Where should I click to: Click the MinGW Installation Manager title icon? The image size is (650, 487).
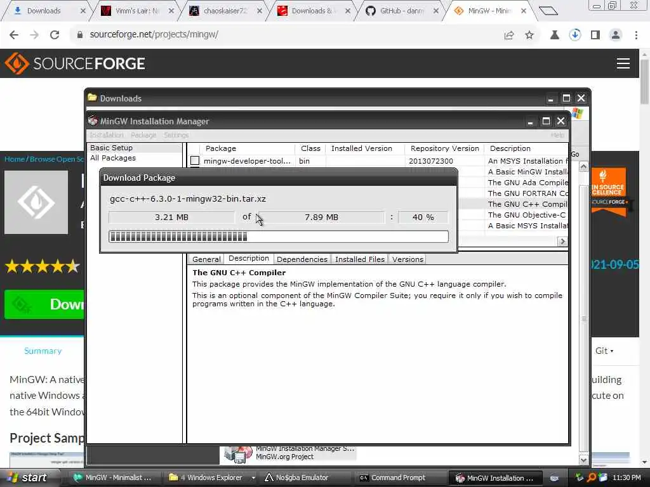click(x=93, y=121)
